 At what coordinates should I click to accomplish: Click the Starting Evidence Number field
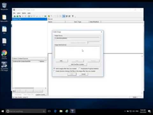[x=94, y=42]
